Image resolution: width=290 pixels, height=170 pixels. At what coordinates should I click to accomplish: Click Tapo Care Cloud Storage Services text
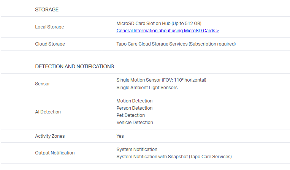176,44
